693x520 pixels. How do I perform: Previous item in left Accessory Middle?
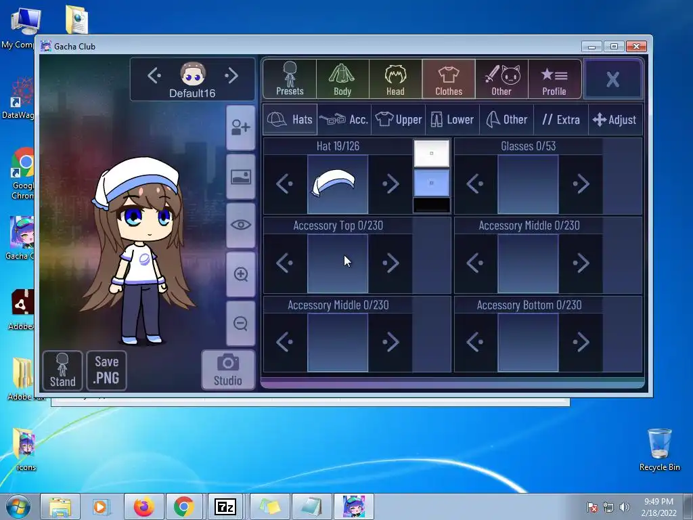285,342
